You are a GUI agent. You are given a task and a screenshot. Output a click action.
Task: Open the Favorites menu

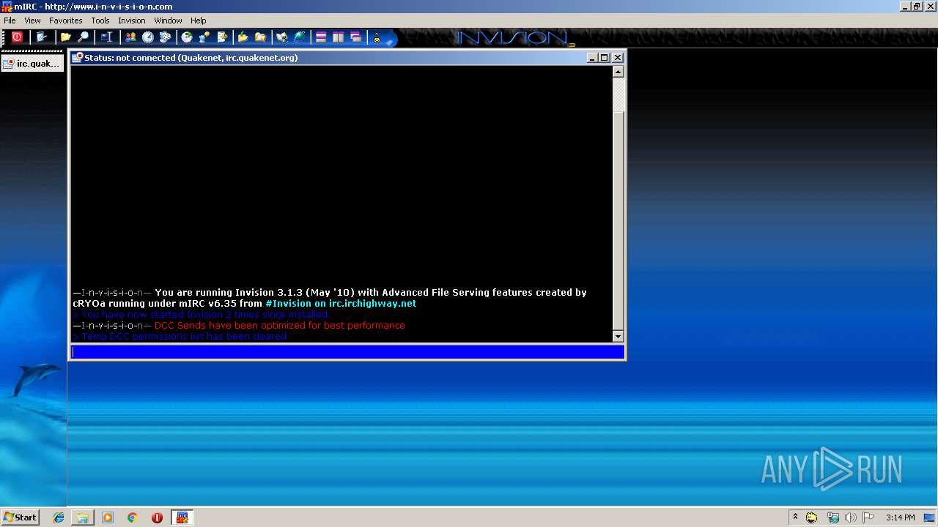click(66, 20)
